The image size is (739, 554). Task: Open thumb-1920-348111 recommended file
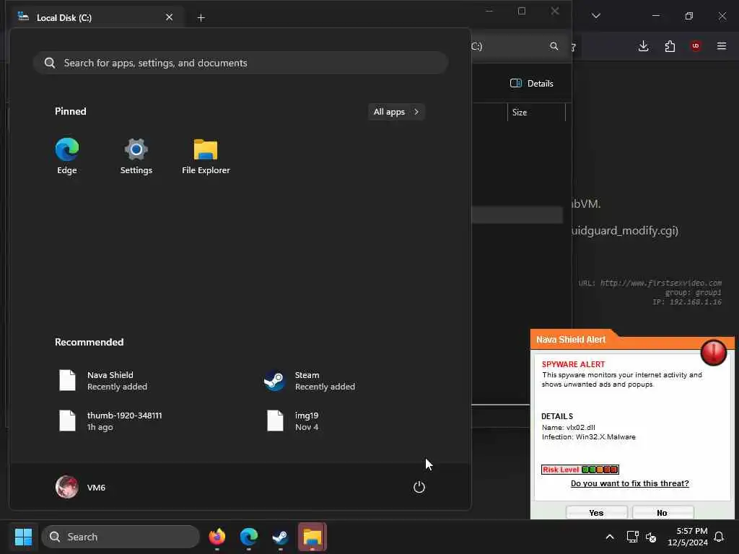point(110,421)
